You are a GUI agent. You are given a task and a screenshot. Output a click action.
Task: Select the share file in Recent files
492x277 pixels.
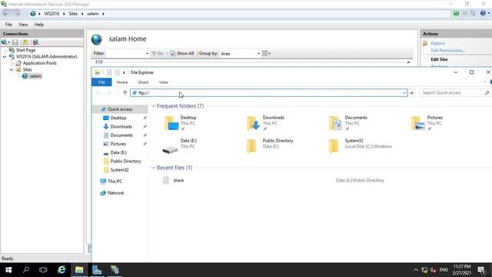click(178, 181)
